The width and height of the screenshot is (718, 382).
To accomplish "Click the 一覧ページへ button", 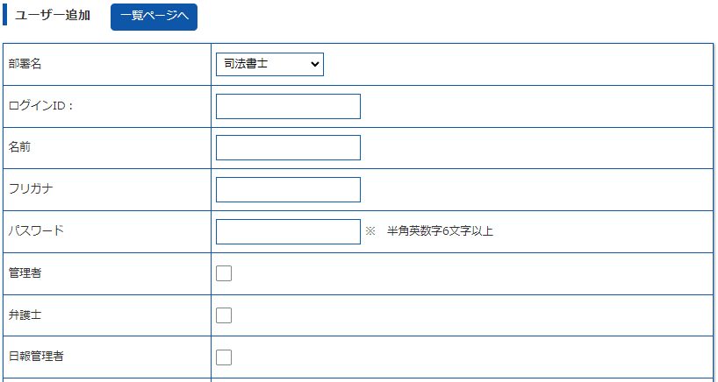I will 154,17.
